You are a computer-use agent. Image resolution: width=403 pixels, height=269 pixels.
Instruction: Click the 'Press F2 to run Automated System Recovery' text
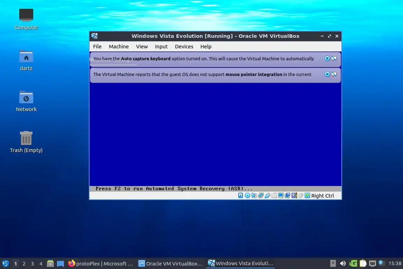(x=174, y=188)
